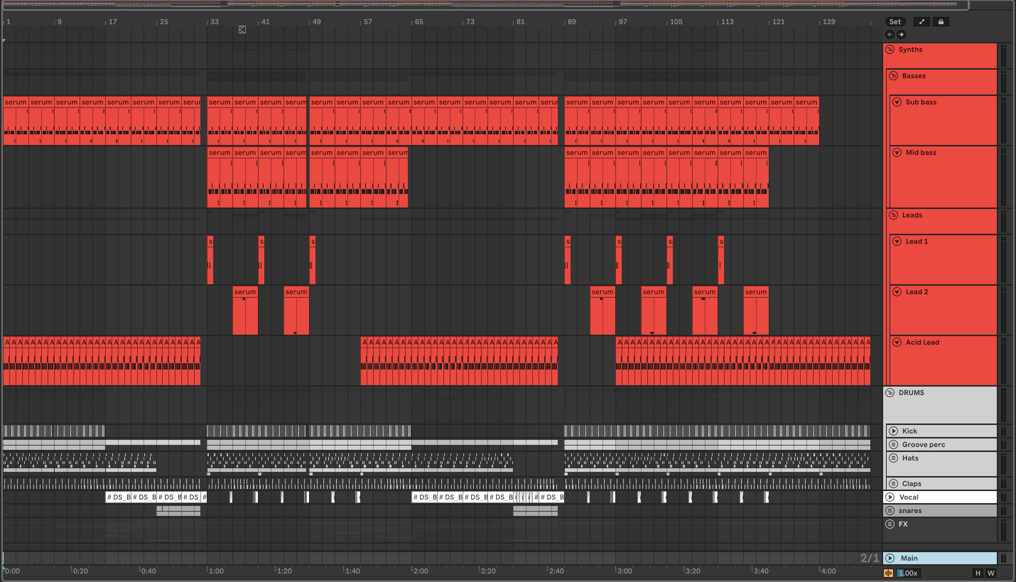1016x582 pixels.
Task: Click the Main track play icon
Action: click(x=890, y=558)
